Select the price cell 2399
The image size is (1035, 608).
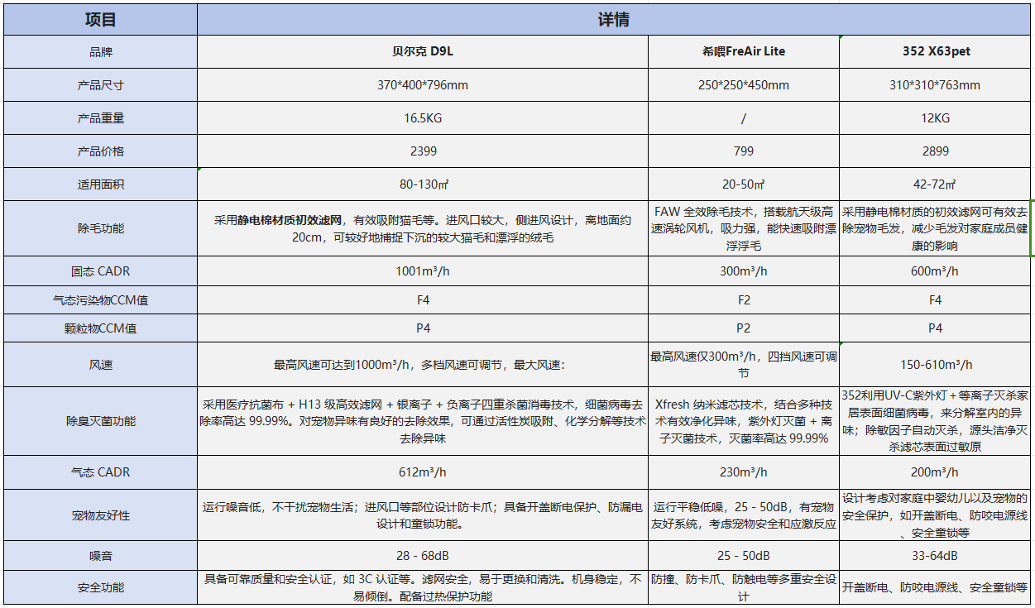click(x=423, y=151)
